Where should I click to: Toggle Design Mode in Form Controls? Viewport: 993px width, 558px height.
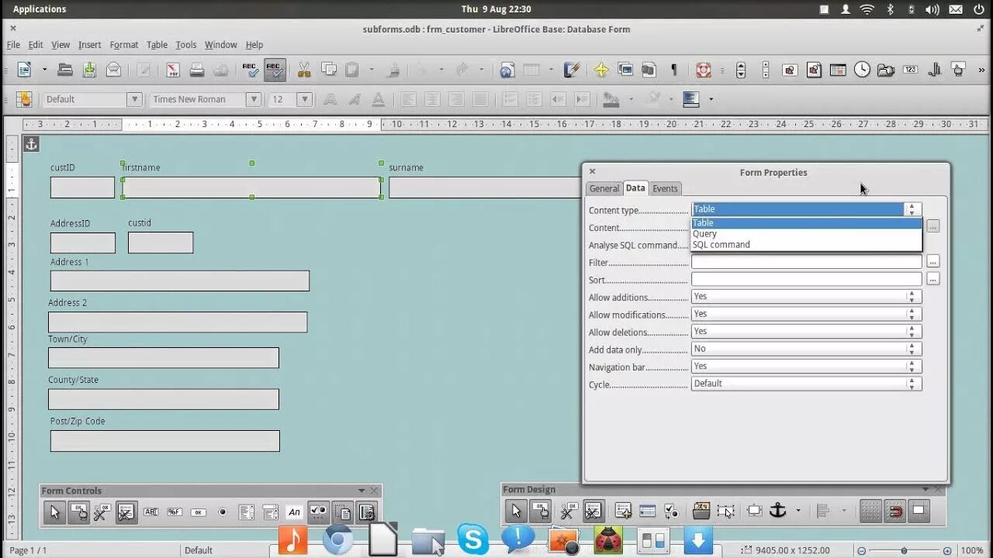(x=78, y=512)
